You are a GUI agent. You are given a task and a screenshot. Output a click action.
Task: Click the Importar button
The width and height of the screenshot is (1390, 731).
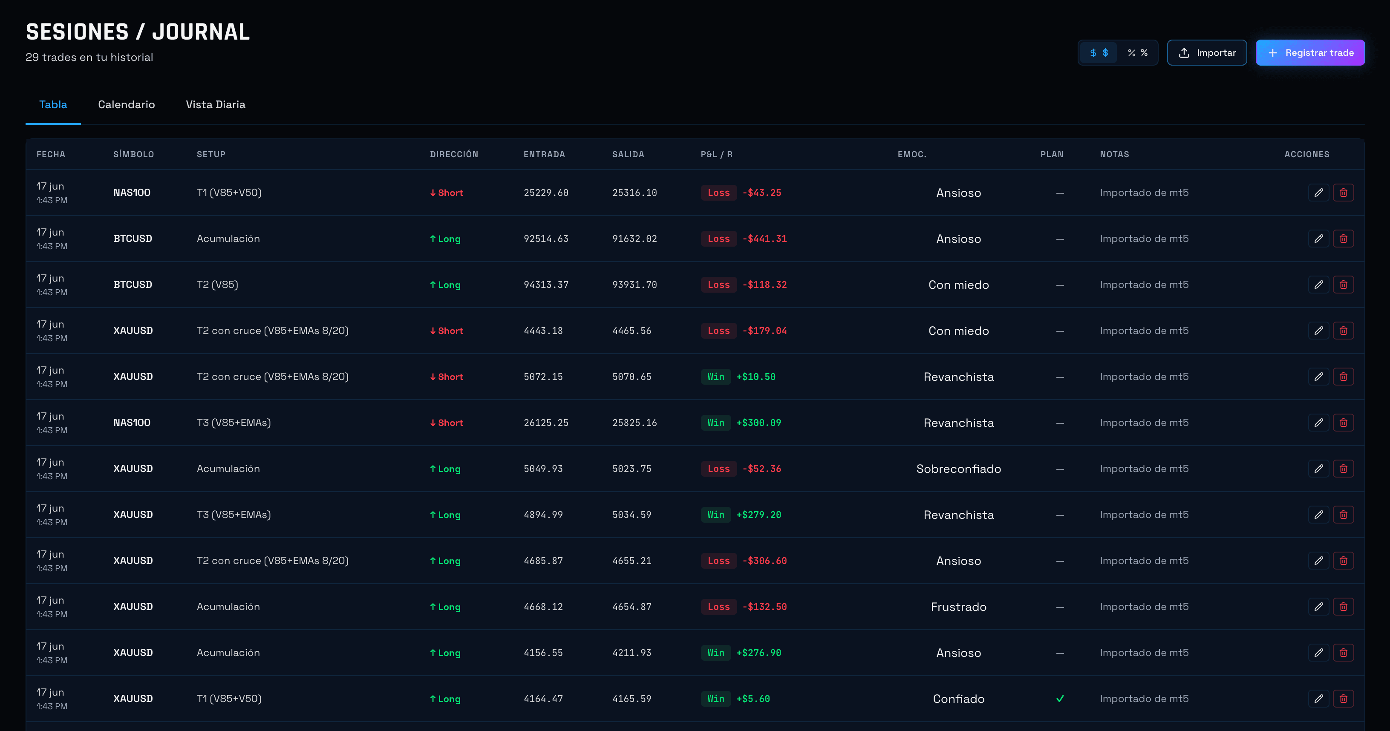tap(1206, 53)
